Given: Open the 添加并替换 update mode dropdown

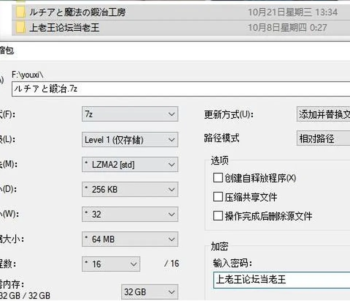Looking at the screenshot, I should tap(323, 114).
